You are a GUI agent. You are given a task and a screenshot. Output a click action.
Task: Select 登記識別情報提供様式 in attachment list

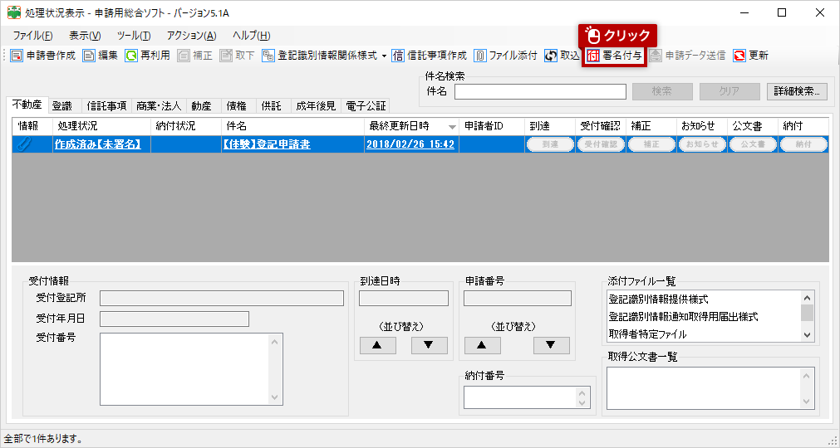pos(658,299)
